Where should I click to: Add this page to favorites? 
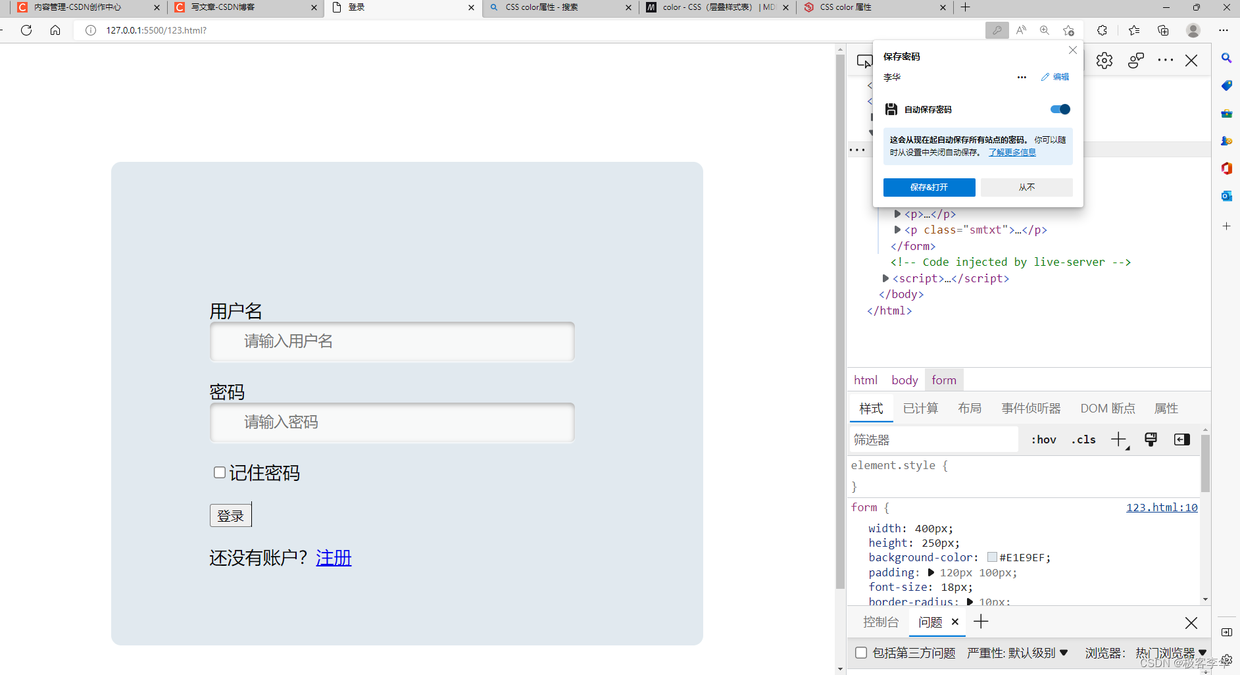(1068, 30)
